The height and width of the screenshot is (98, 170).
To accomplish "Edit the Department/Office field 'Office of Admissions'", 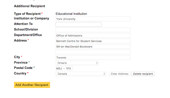I will [93, 35].
